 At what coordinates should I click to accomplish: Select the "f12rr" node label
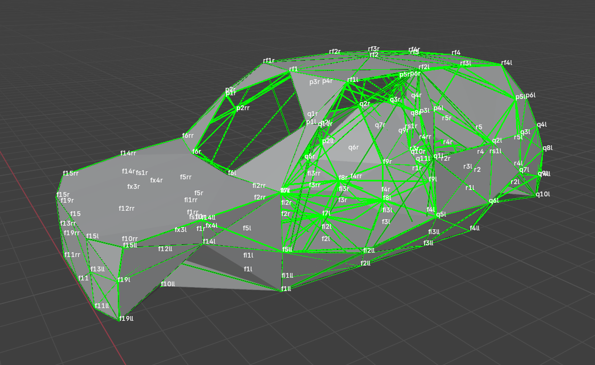click(127, 209)
